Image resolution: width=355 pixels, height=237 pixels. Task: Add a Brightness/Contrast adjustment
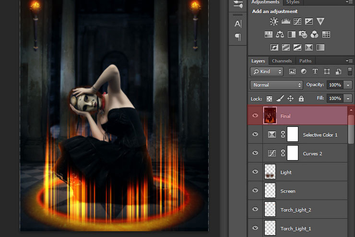pos(274,21)
